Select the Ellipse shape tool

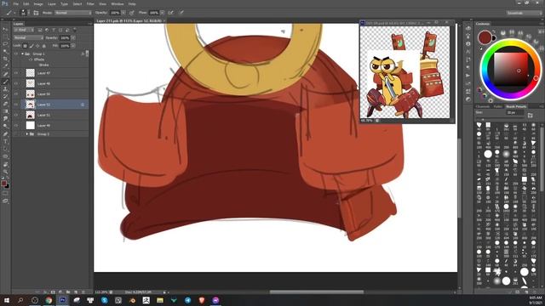5,156
